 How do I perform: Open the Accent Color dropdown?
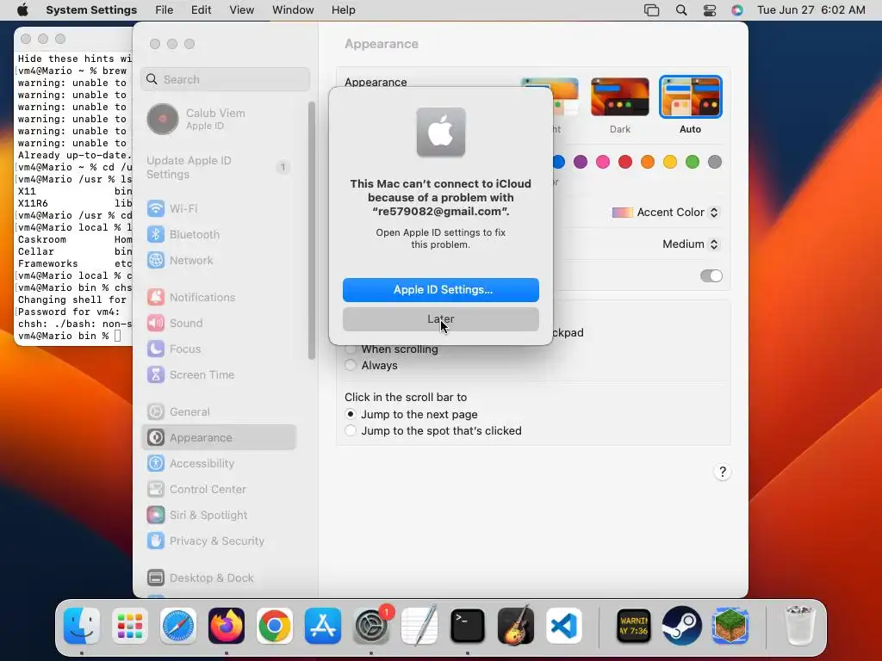665,213
